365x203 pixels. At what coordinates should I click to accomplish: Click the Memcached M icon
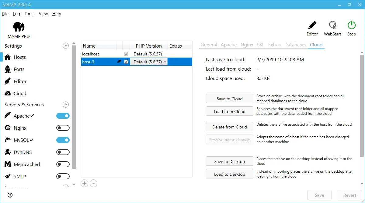(8, 164)
